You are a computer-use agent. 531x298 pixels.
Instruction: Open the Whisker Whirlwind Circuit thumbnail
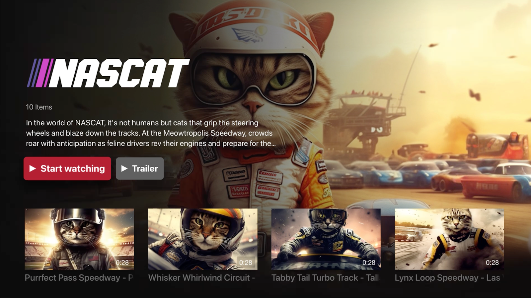point(203,239)
